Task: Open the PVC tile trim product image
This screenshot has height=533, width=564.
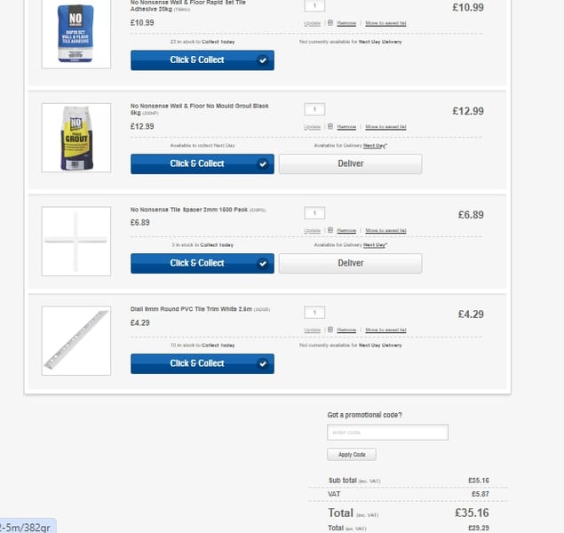Action: [x=76, y=340]
